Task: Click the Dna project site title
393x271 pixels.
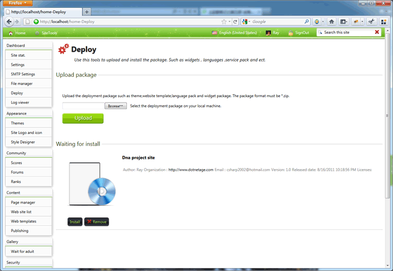Action: pos(138,158)
